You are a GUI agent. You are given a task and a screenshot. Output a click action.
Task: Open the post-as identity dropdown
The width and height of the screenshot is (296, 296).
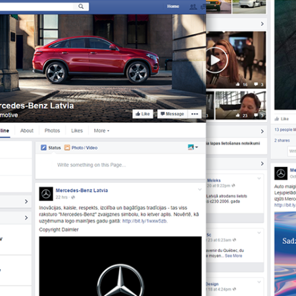(193, 147)
